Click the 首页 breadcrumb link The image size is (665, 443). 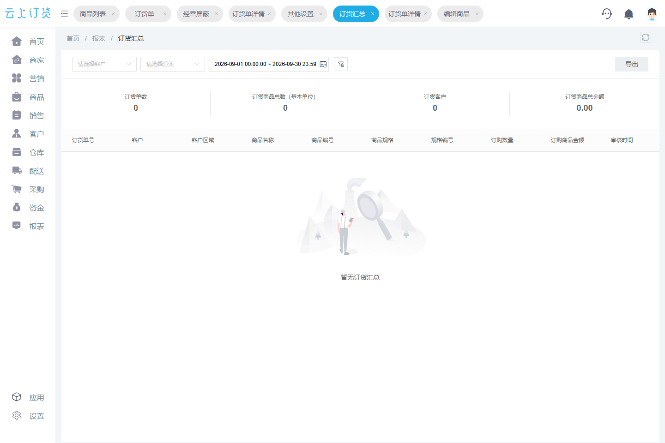coord(73,38)
